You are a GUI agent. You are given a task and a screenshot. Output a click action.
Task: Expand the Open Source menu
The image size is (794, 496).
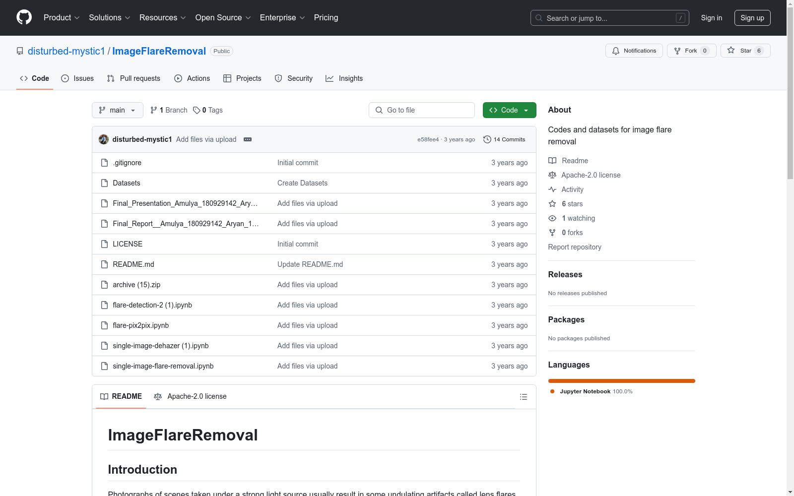223,18
